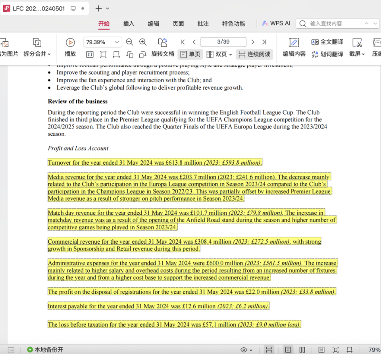This screenshot has width=381, height=354.
Task: Add a new tab with plus
Action: coord(98,8)
